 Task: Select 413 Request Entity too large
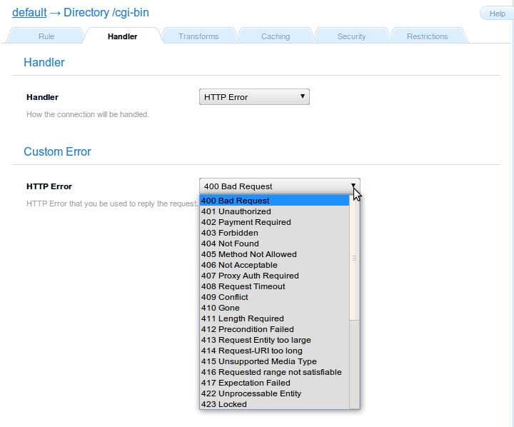tap(256, 340)
